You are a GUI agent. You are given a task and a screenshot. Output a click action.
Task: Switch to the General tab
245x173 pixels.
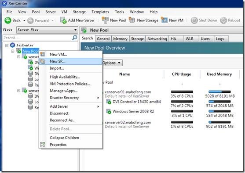tap(103, 39)
